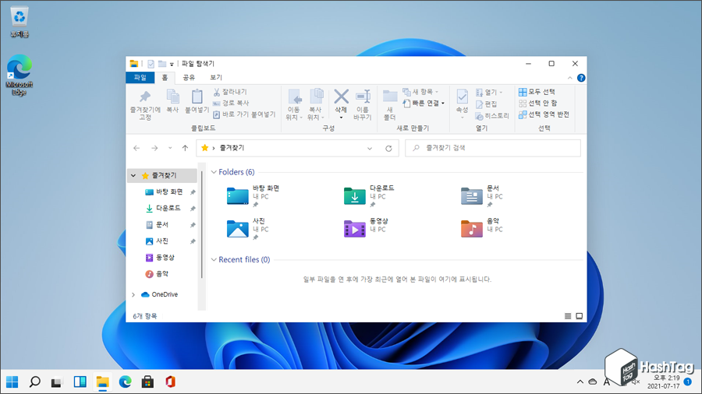Open the recent locations dropdown arrow
The image size is (702, 394).
pos(170,148)
